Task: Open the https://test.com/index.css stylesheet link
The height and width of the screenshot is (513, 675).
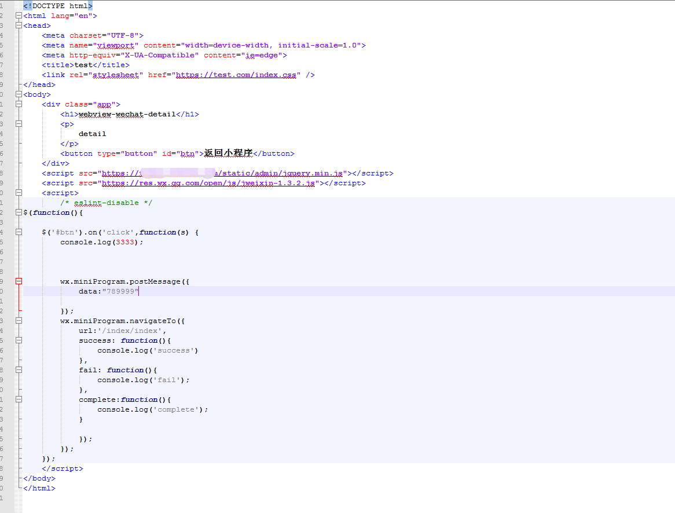Action: tap(236, 75)
